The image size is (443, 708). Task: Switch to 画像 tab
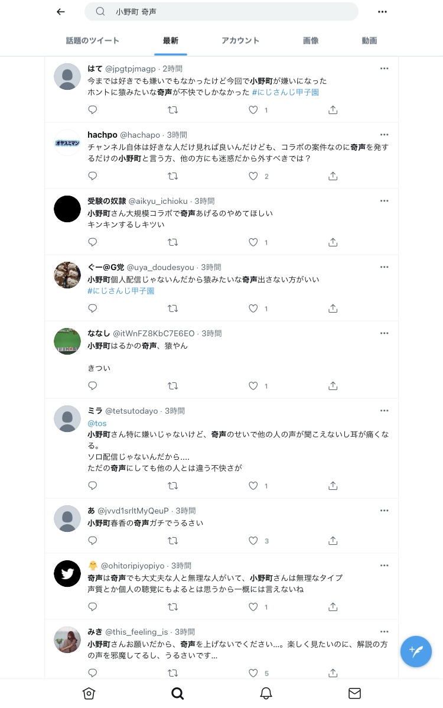311,41
